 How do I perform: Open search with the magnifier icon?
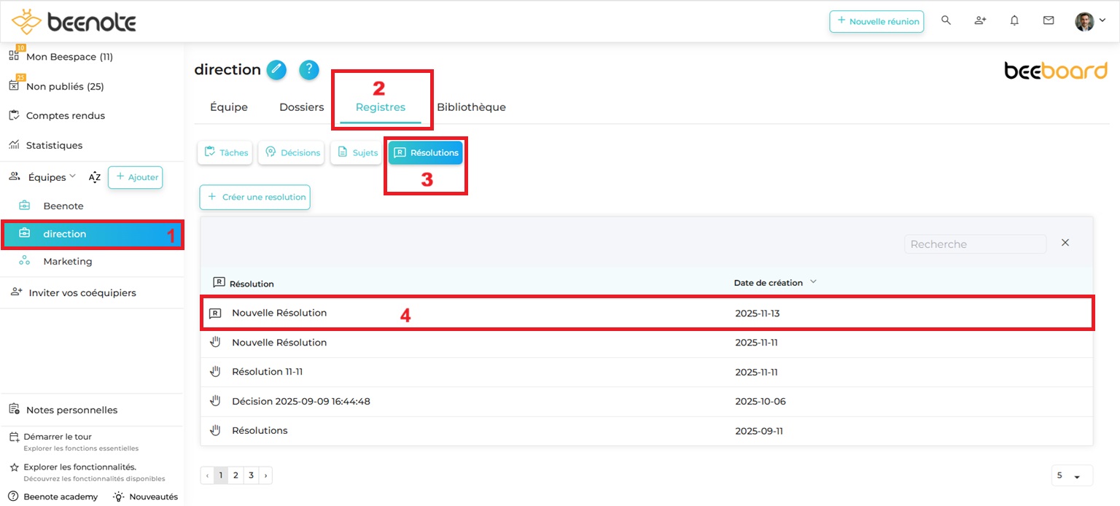point(946,21)
